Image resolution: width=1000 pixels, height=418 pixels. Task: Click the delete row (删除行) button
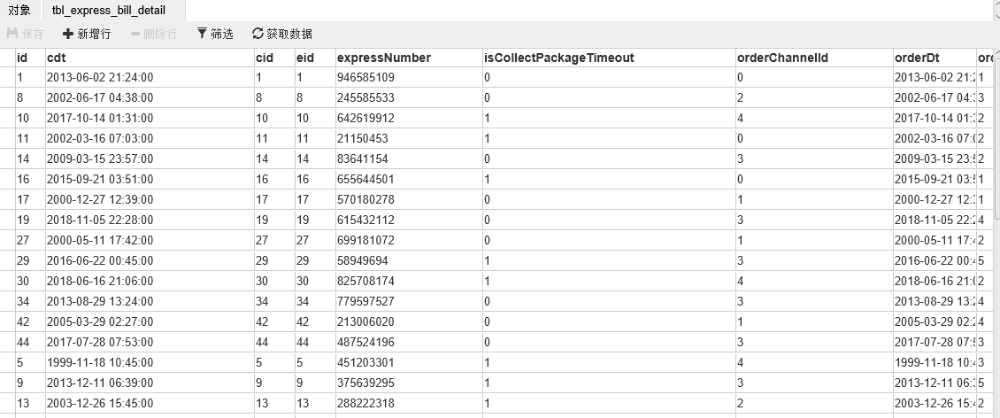click(154, 34)
